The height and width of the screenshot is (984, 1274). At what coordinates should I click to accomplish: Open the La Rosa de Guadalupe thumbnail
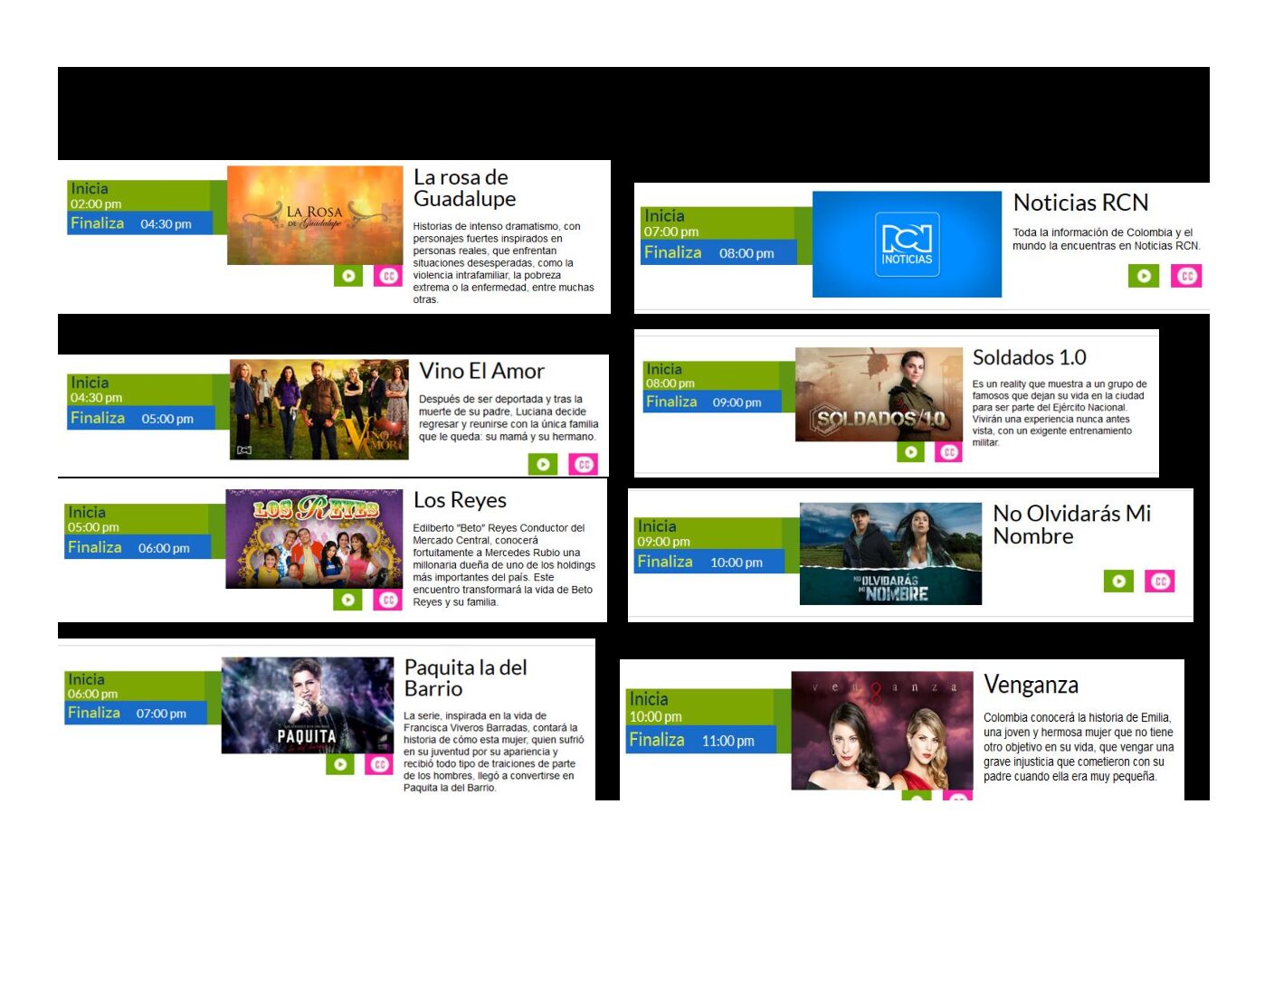pyautogui.click(x=315, y=215)
